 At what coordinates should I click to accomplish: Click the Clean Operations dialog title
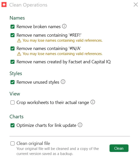tap(28, 5)
